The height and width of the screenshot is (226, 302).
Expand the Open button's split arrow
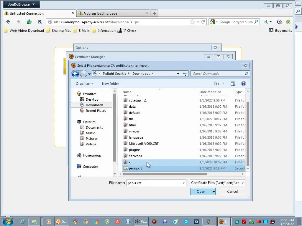pos(214,191)
